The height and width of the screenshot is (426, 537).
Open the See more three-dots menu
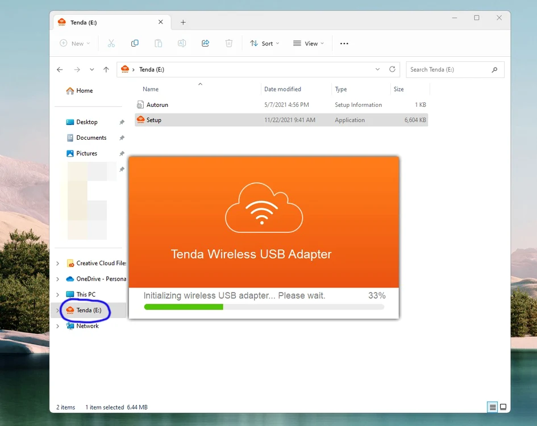pyautogui.click(x=344, y=44)
